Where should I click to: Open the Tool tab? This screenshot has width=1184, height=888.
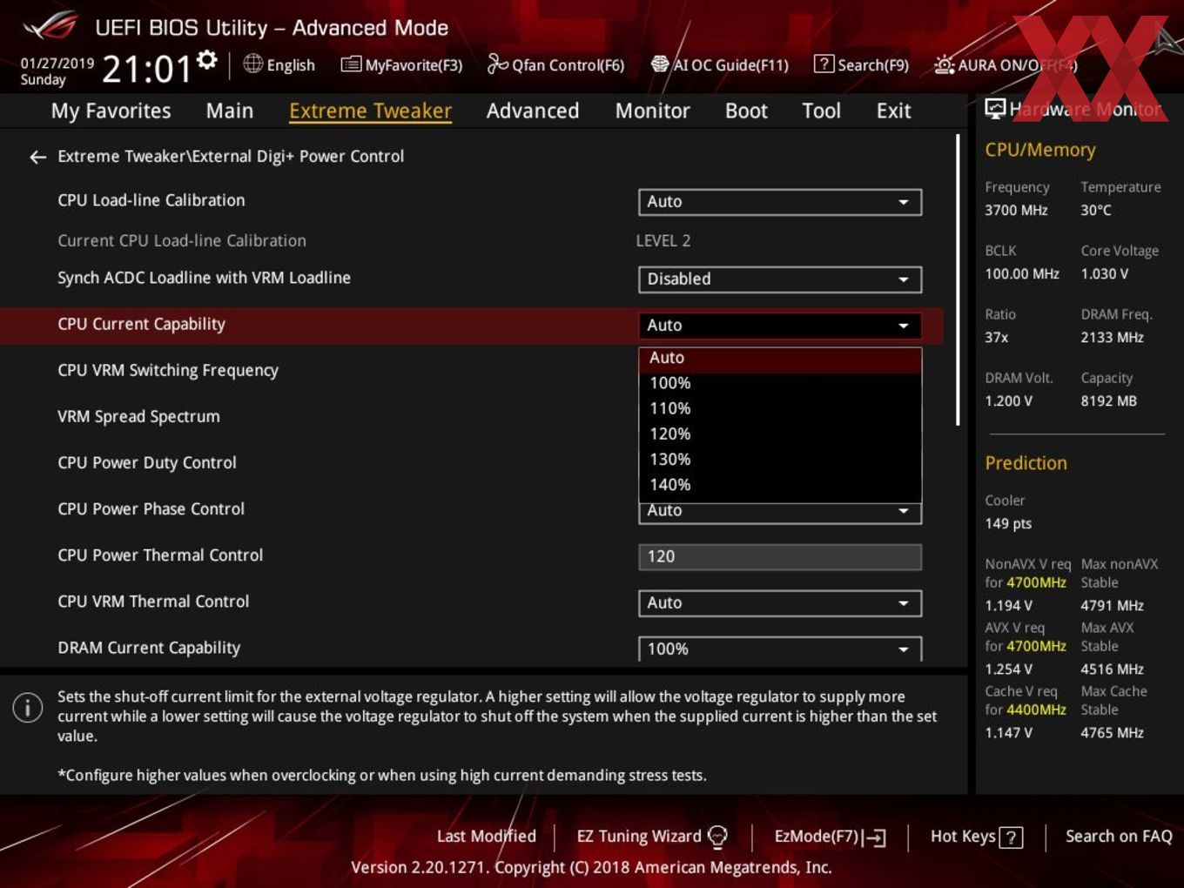(821, 111)
